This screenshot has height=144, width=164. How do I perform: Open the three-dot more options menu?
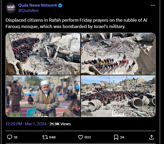[153, 6]
